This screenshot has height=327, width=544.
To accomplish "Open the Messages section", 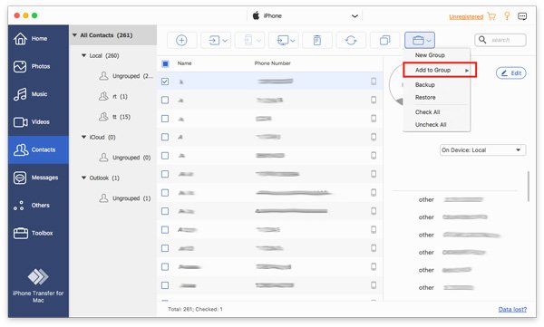I will click(38, 178).
